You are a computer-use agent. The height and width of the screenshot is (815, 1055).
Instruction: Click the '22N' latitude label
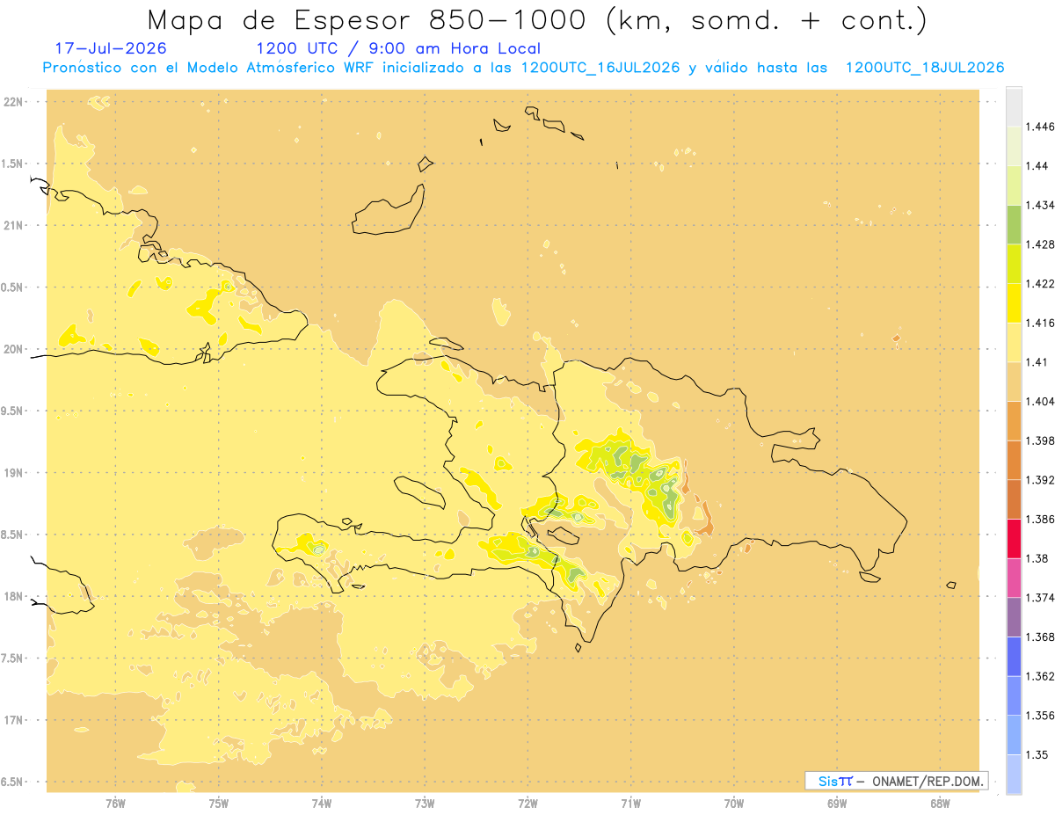[14, 101]
